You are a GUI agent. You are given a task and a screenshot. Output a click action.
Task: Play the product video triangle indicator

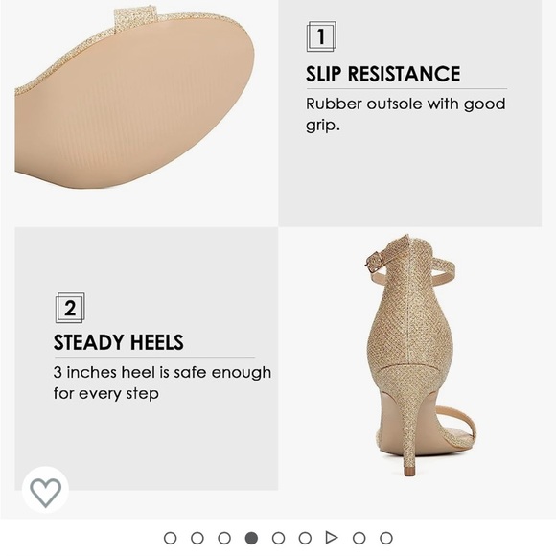[331, 538]
